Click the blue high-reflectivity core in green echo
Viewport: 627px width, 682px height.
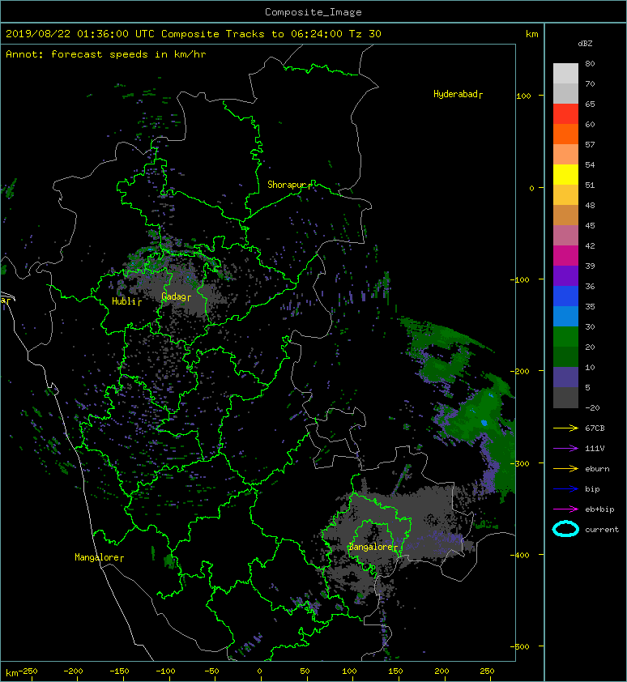[x=484, y=423]
